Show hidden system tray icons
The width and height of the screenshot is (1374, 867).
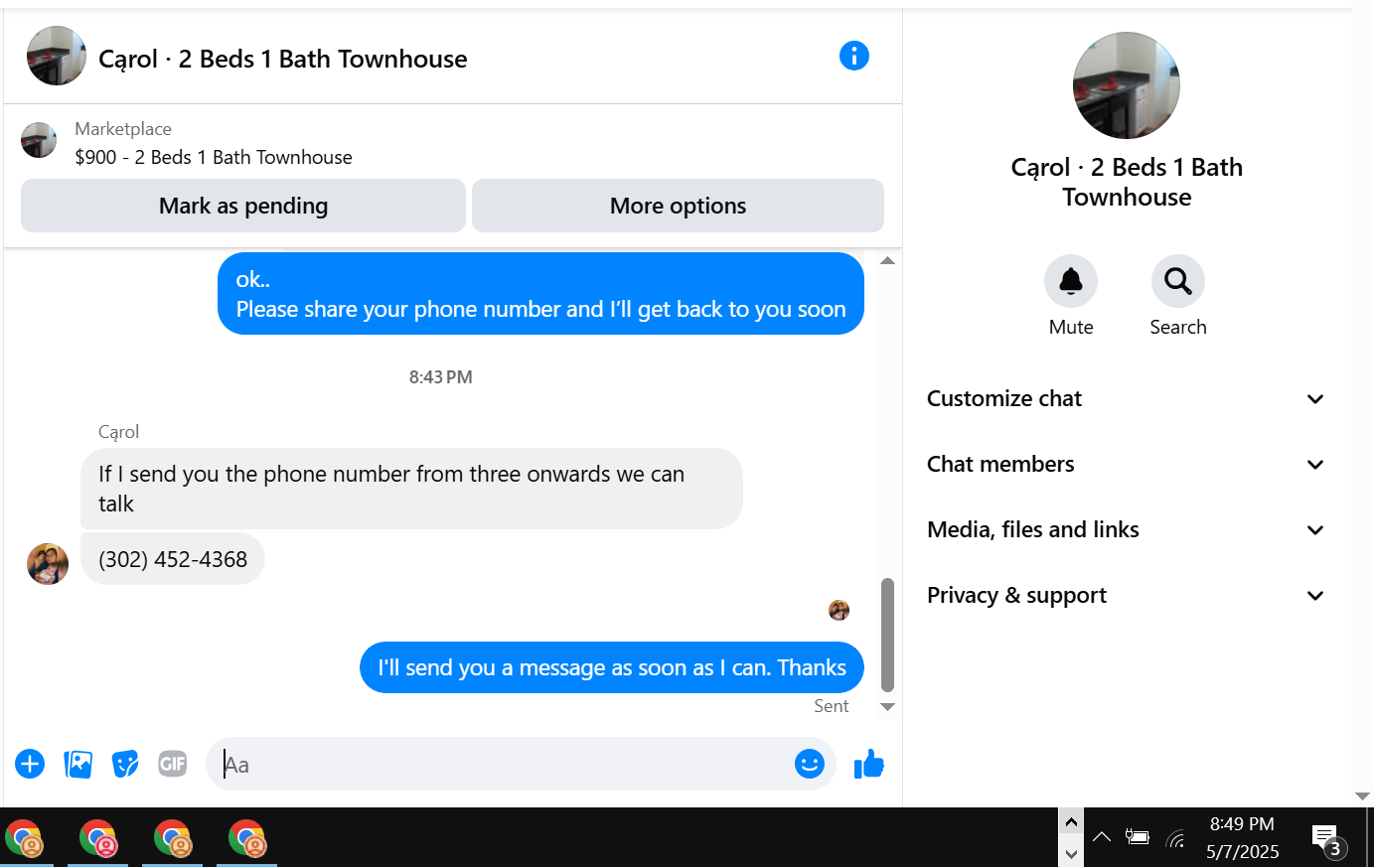click(x=1102, y=837)
